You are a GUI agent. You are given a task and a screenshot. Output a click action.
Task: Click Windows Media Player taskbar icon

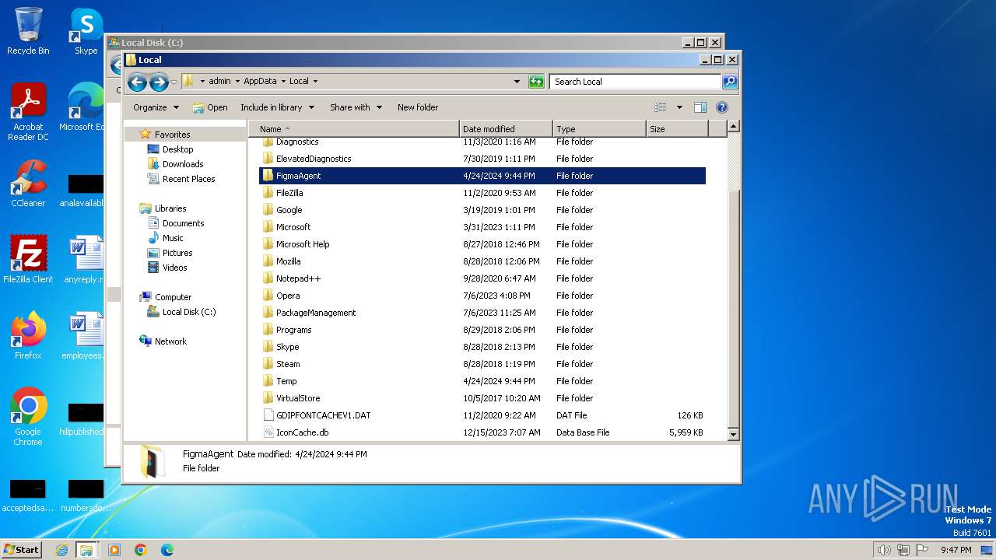[x=114, y=550]
